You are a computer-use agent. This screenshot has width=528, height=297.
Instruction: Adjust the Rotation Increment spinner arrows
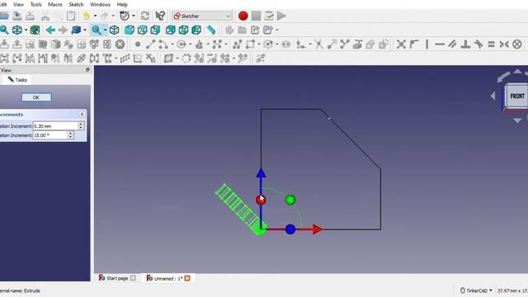(x=70, y=135)
